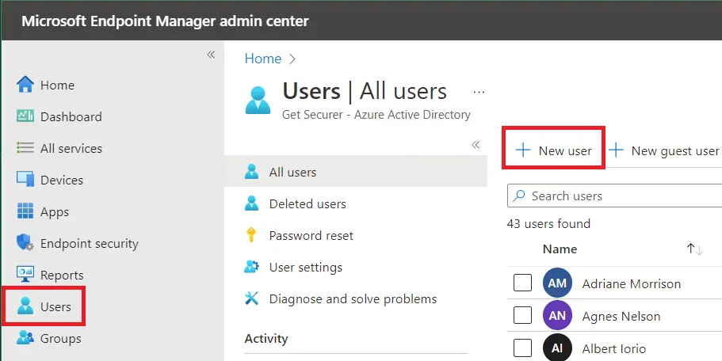Open the ellipsis more options menu
This screenshot has height=361, width=722.
point(479,92)
